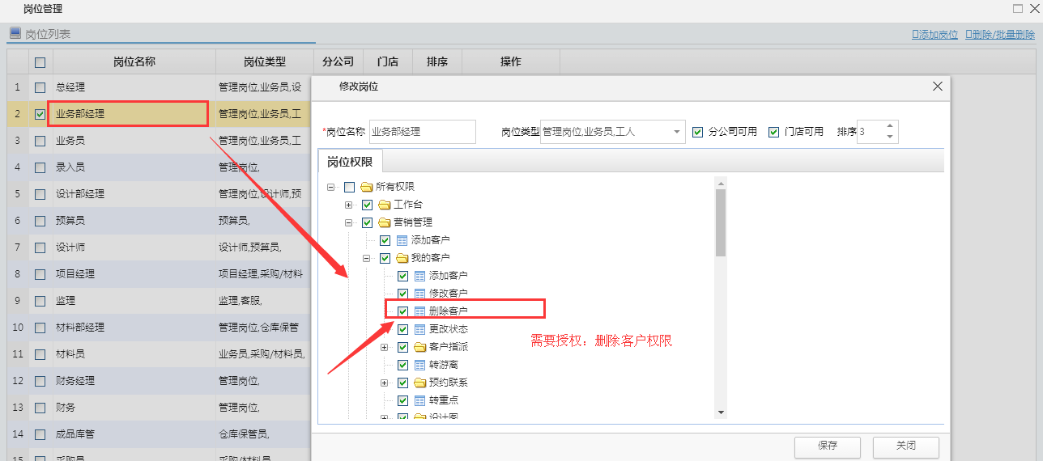Open the 岗位类型 dropdown list
Image resolution: width=1043 pixels, height=461 pixels.
(x=677, y=132)
